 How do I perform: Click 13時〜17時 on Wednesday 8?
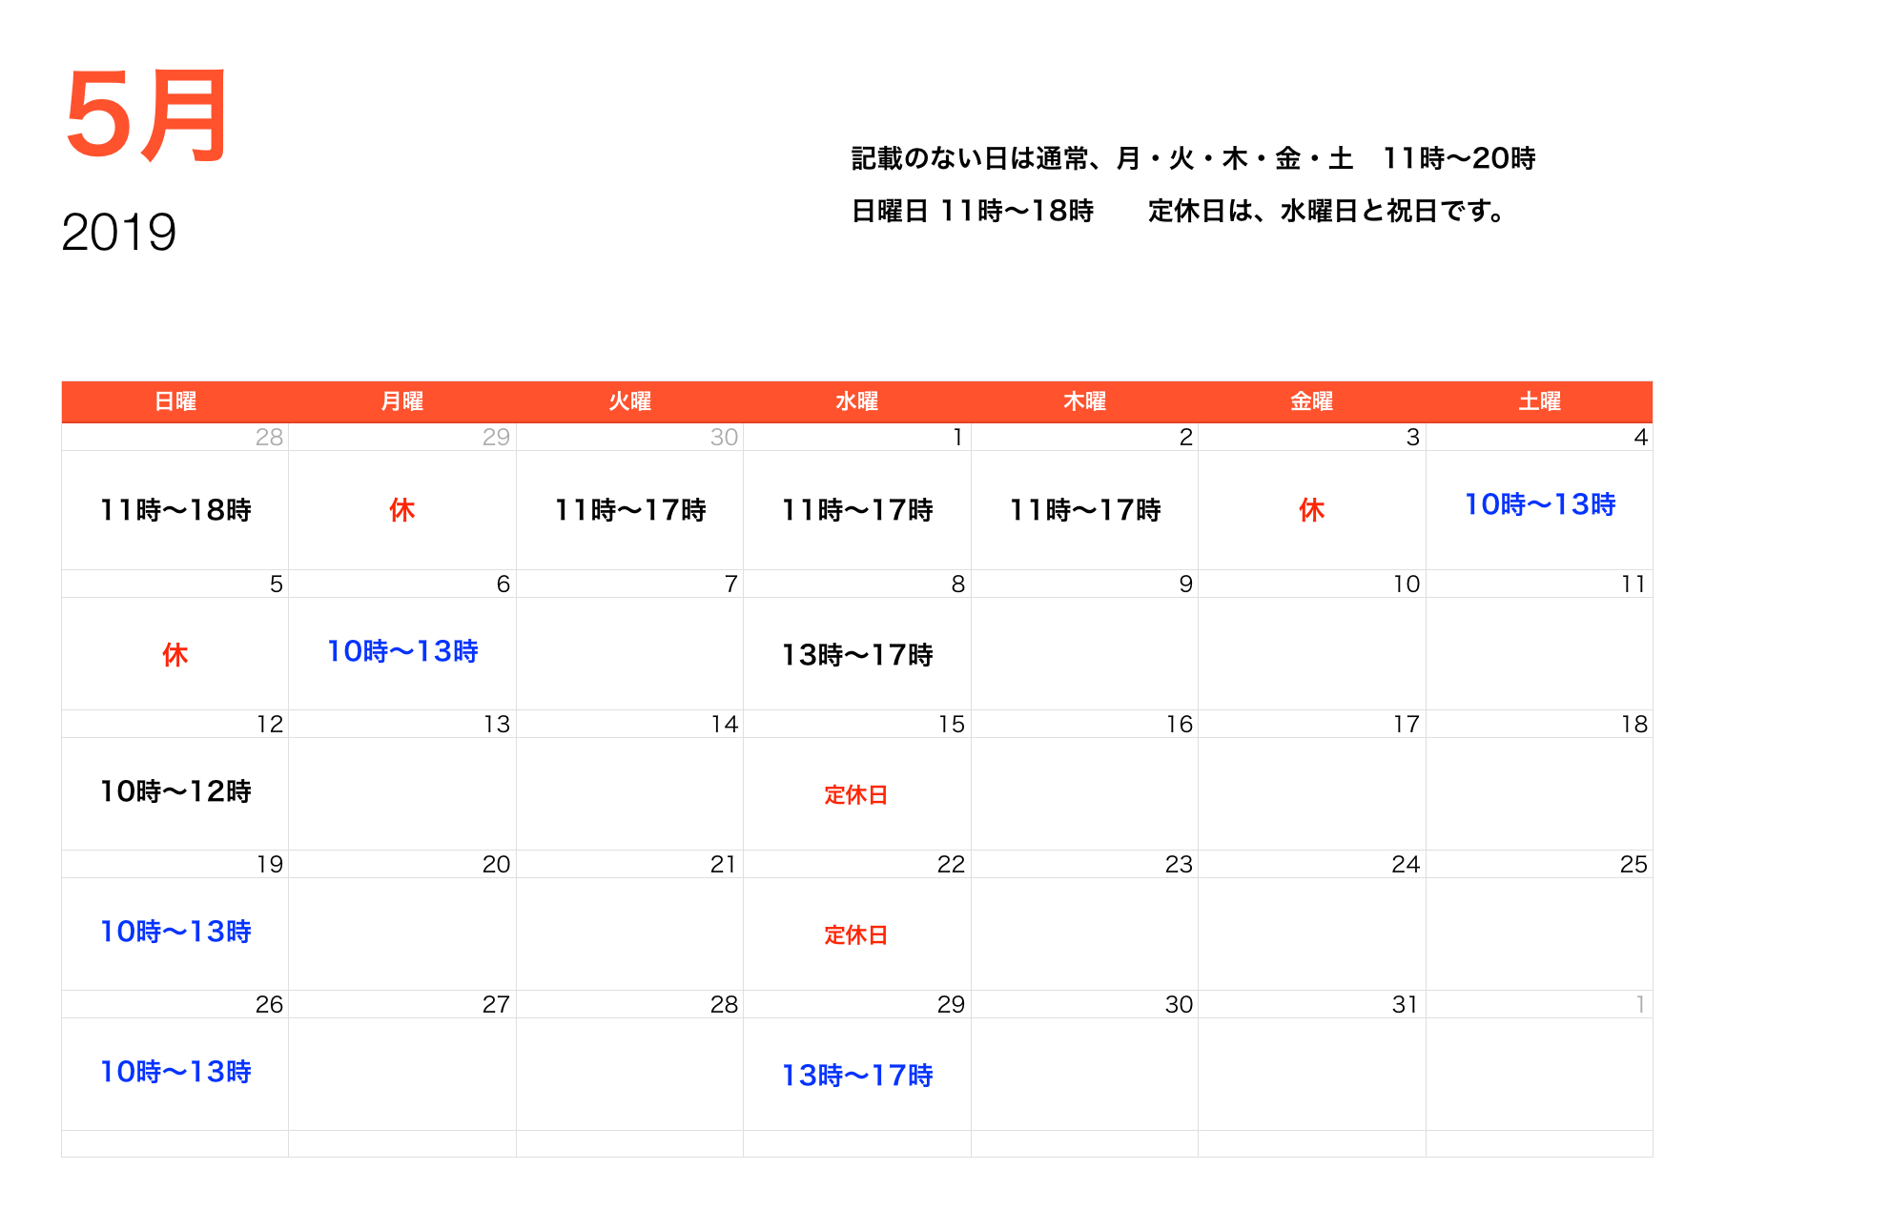coord(857,655)
